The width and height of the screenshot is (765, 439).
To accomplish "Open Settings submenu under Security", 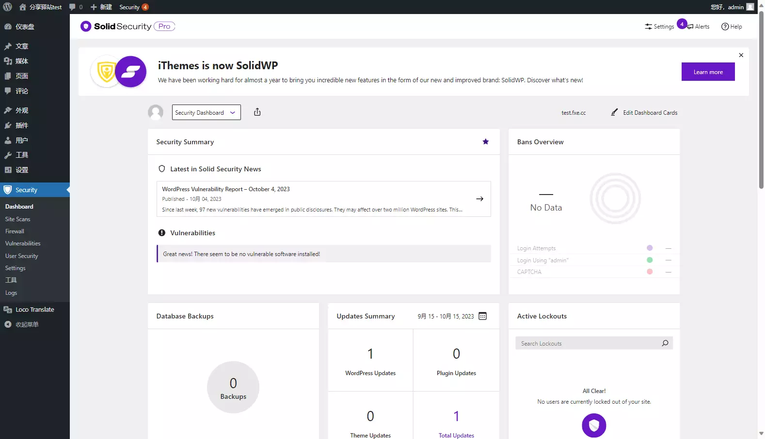I will click(16, 268).
